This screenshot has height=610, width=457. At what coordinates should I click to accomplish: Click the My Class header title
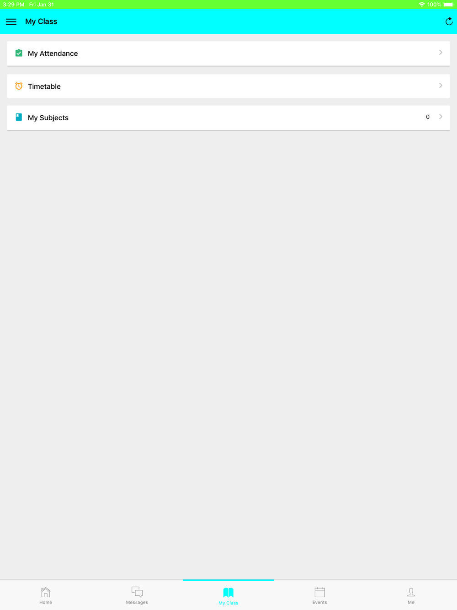(41, 21)
